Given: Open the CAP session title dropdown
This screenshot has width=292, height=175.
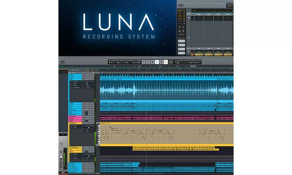Looking at the screenshot, I should pyautogui.click(x=155, y=57).
